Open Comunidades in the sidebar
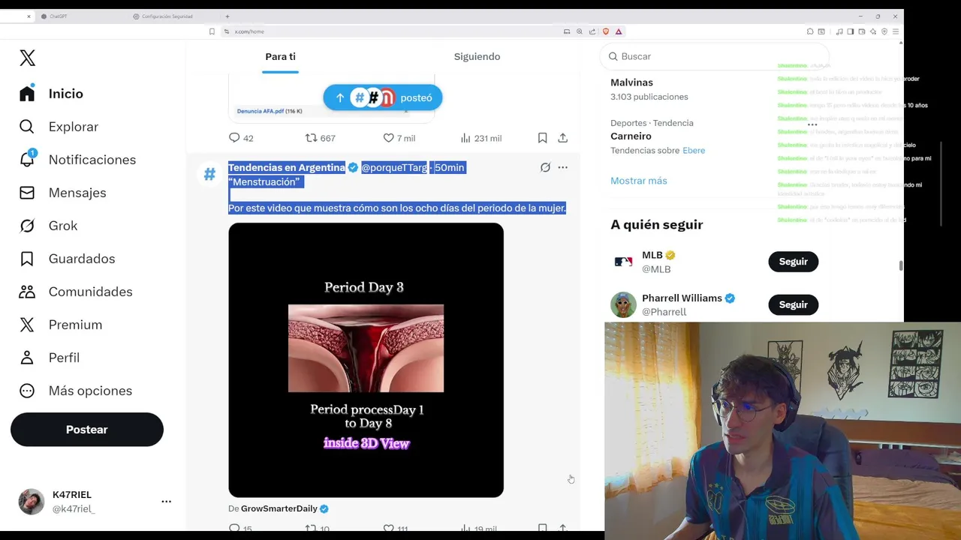This screenshot has width=961, height=540. pos(75,292)
